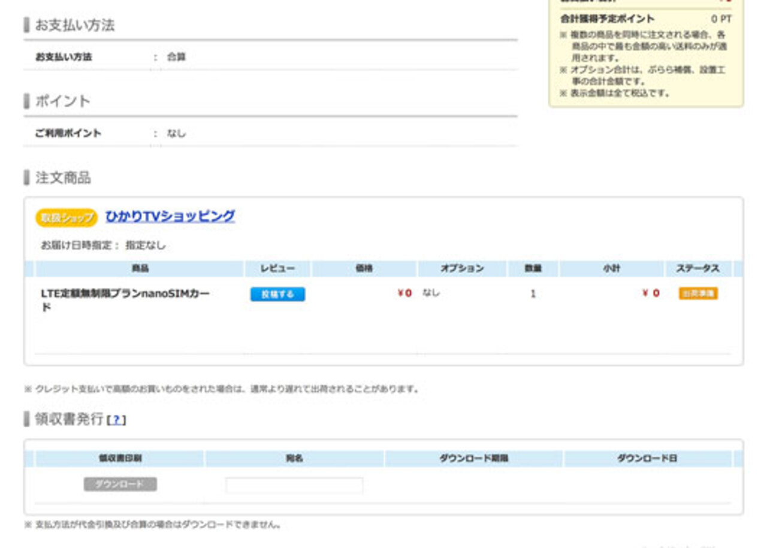Select the product name LTE定額無制限プランnanoSIMカード
The width and height of the screenshot is (779, 548).
125,300
